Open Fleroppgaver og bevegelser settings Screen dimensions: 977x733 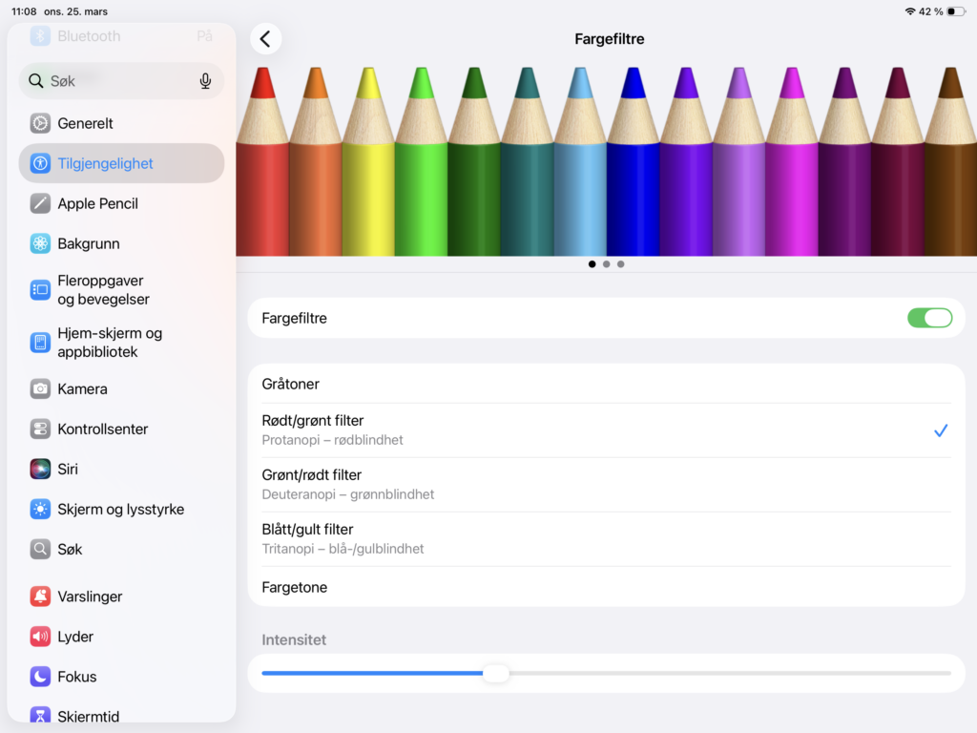click(121, 290)
